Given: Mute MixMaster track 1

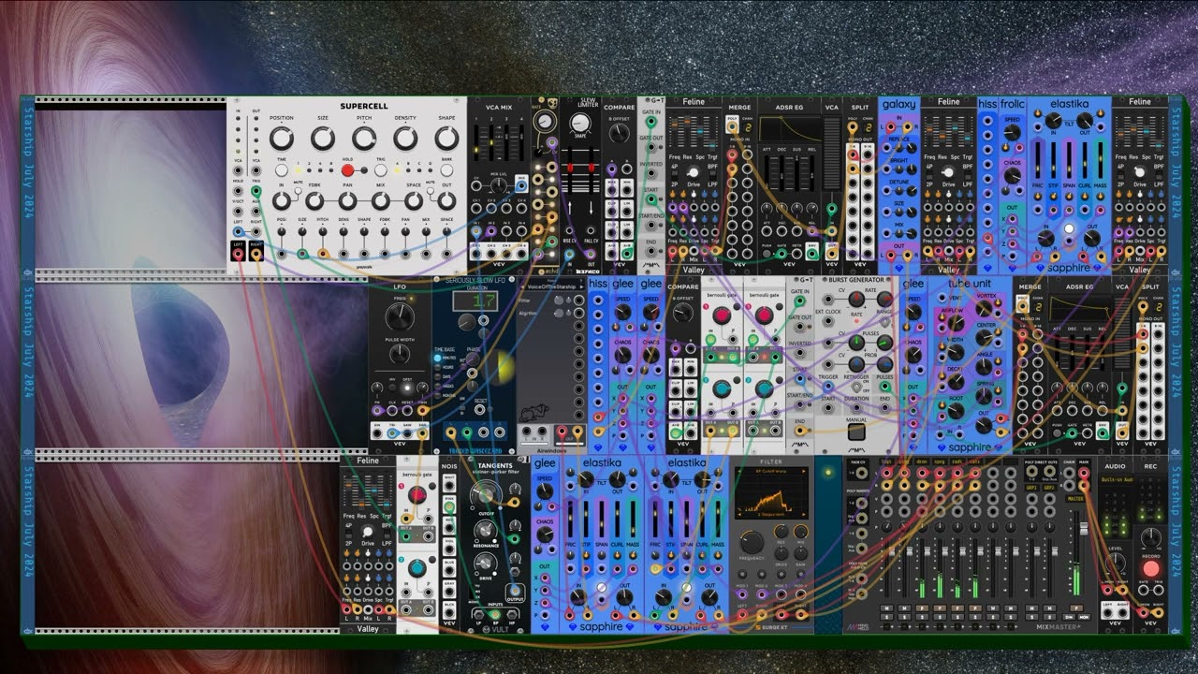Looking at the screenshot, I should (886, 608).
